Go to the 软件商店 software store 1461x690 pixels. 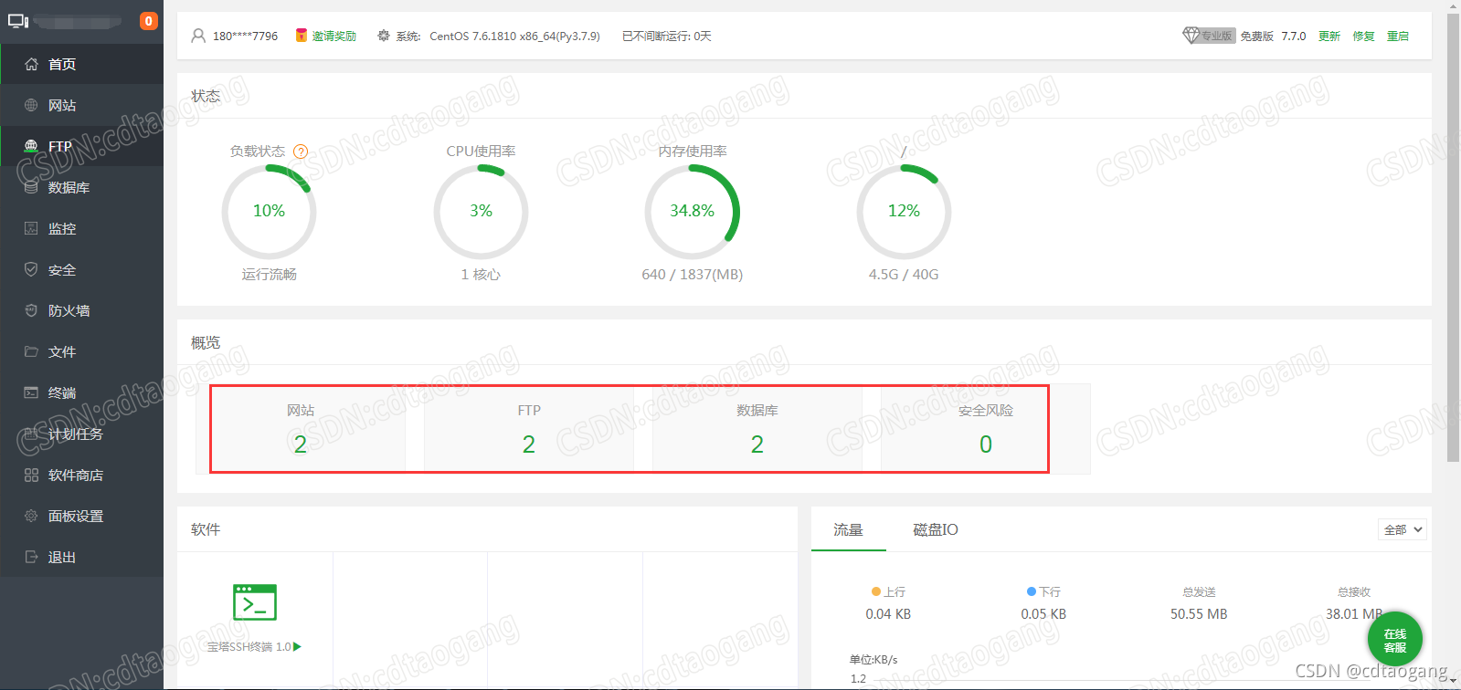tap(82, 475)
